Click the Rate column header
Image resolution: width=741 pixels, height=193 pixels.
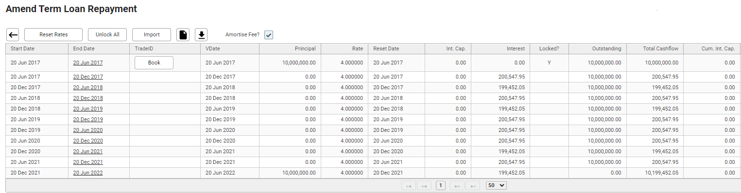344,48
